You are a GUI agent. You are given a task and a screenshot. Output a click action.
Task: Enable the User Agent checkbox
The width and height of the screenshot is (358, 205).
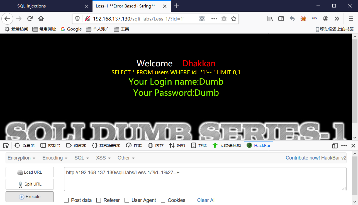[x=127, y=200]
